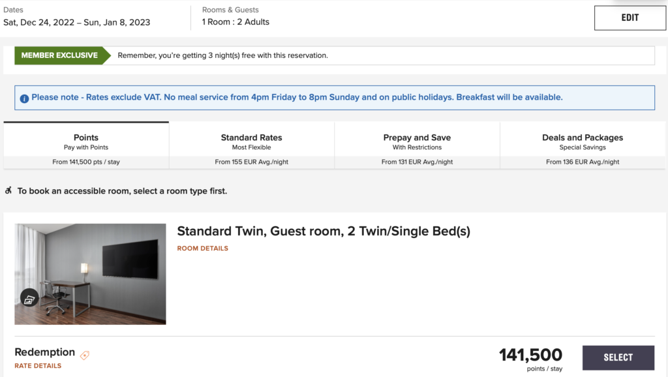Open the ROOM DETAILS link
Viewport: 668px width, 377px height.
(203, 249)
